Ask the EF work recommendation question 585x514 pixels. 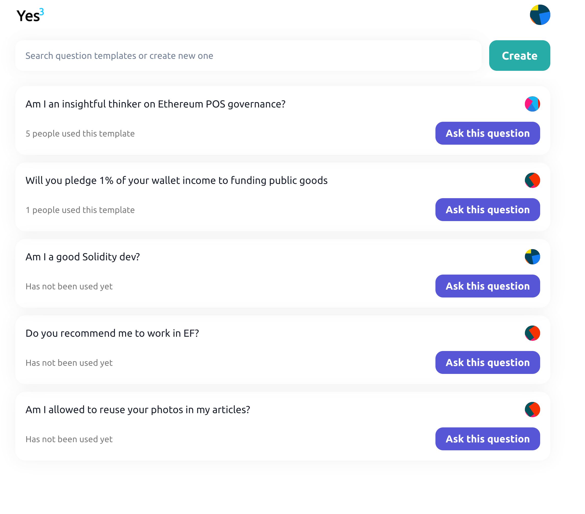coord(487,362)
